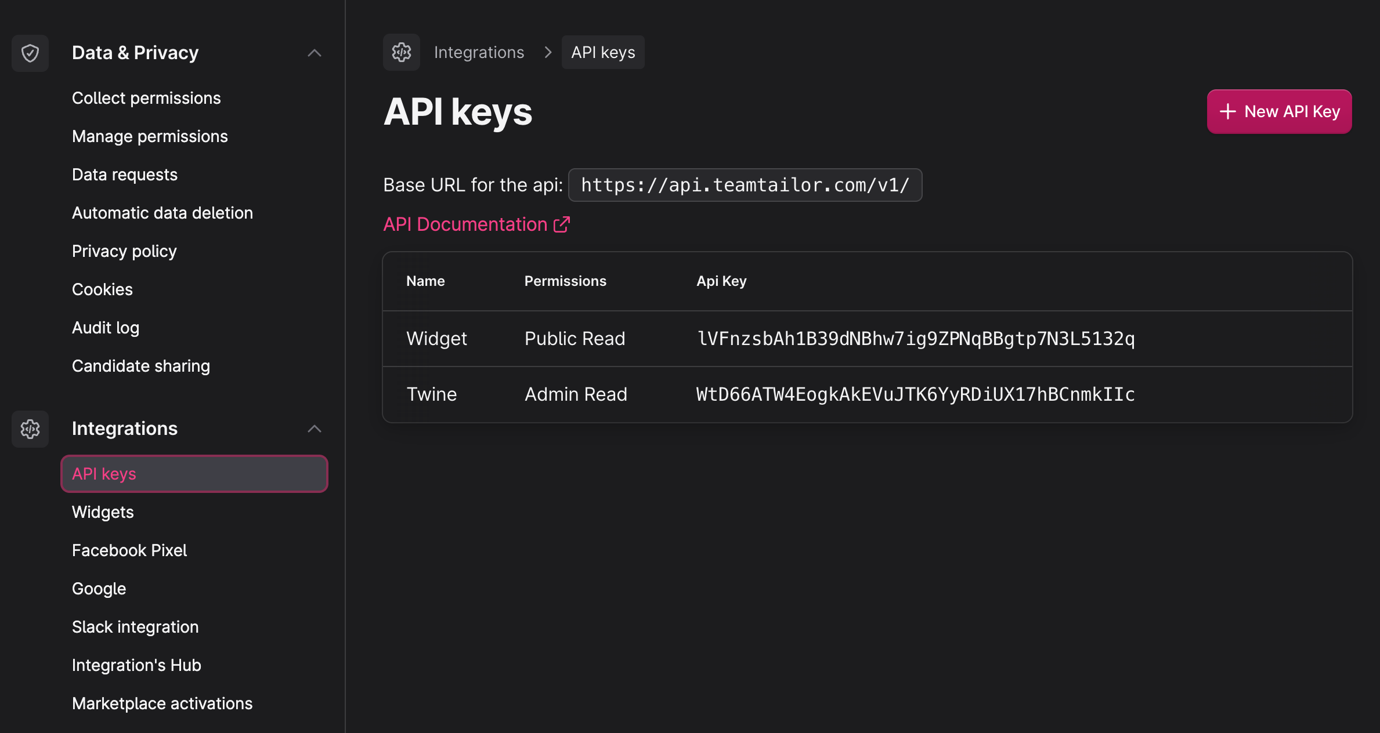Click the Twine API key row
Image resolution: width=1380 pixels, height=733 pixels.
point(868,394)
